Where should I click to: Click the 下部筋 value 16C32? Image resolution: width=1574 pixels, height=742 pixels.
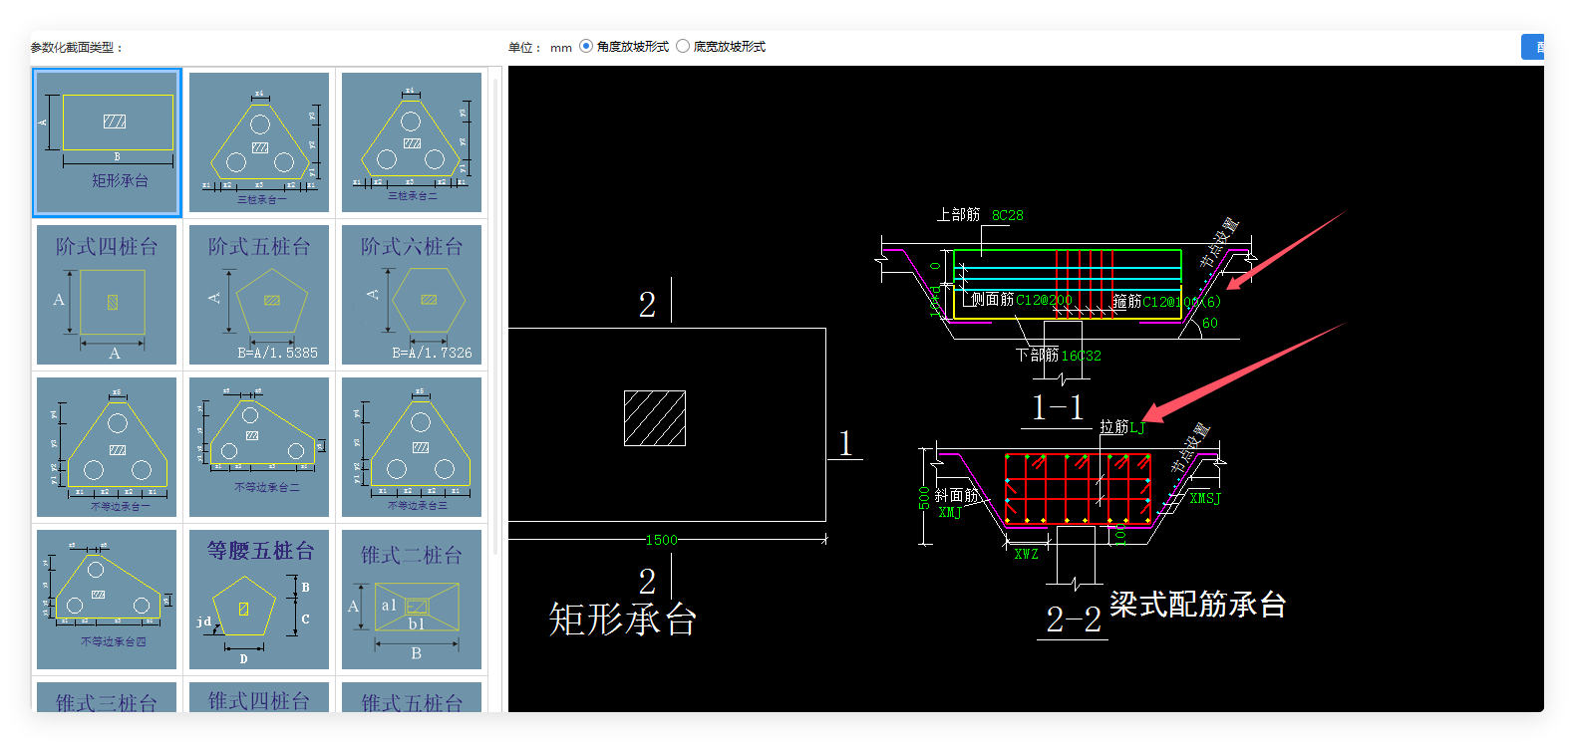[1081, 356]
